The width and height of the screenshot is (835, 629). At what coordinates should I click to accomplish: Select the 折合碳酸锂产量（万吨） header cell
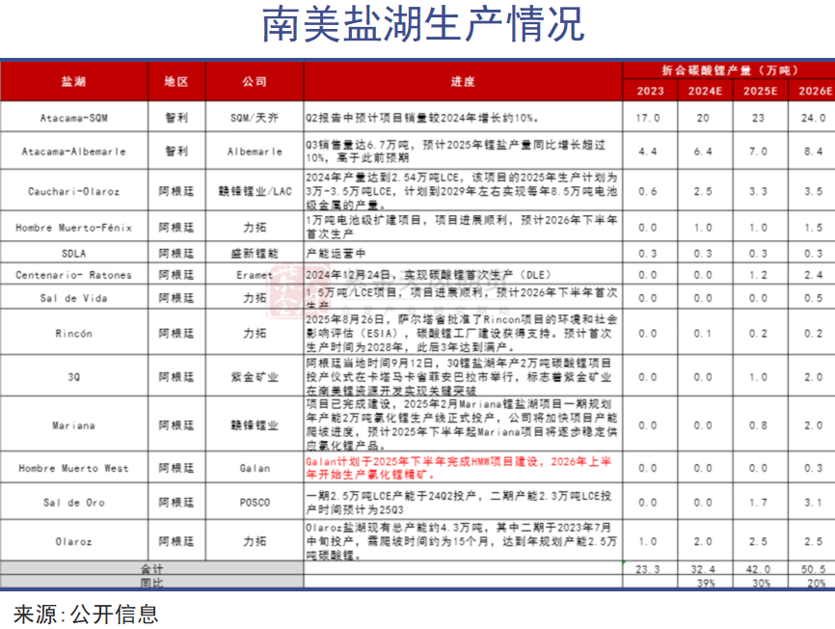click(730, 70)
